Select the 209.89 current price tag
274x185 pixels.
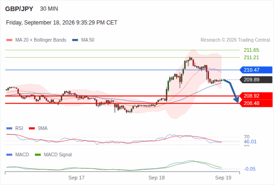(256, 80)
